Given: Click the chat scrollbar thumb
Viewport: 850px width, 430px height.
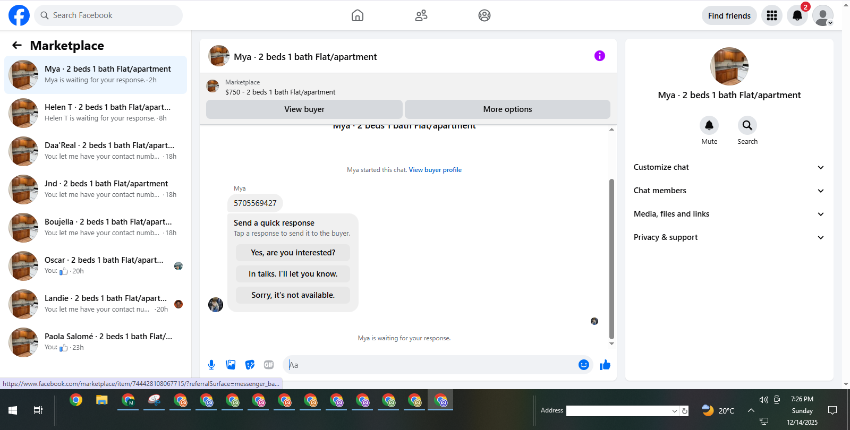Looking at the screenshot, I should pyautogui.click(x=611, y=259).
